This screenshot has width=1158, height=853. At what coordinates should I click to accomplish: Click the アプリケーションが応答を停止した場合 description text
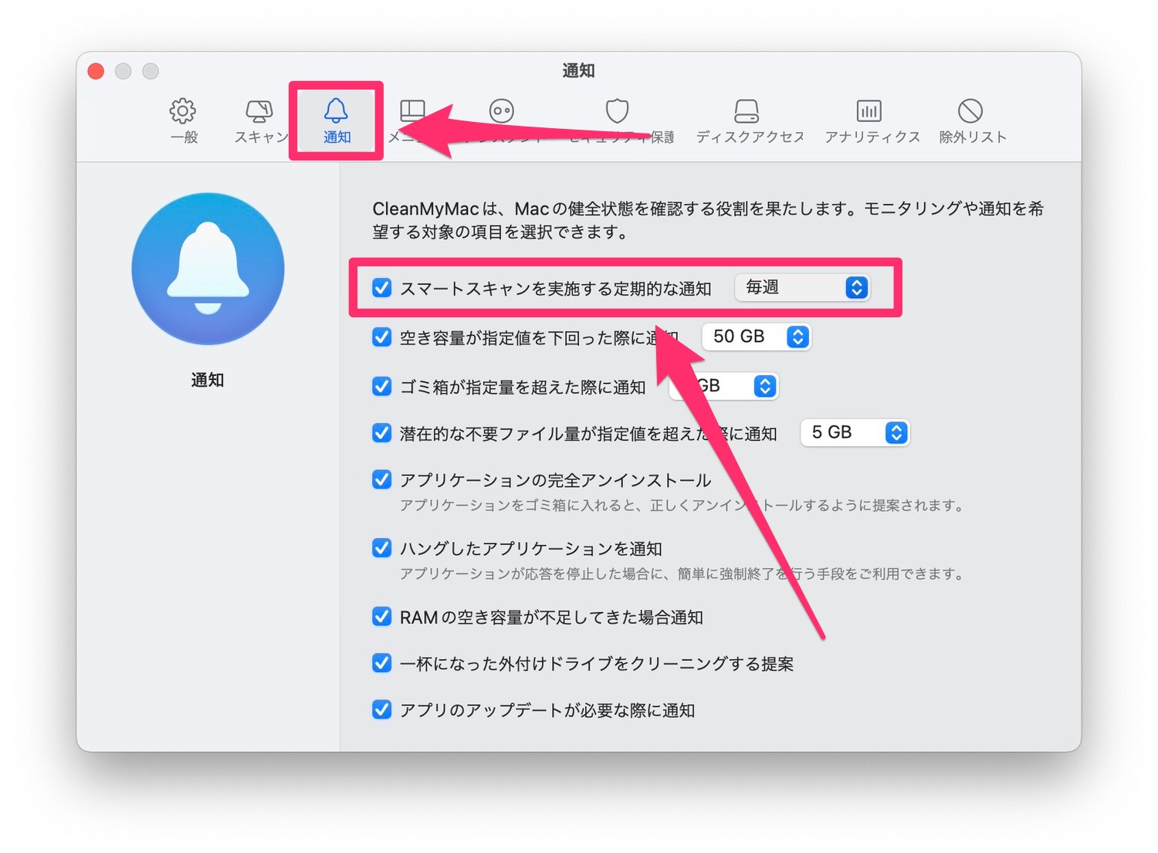682,574
